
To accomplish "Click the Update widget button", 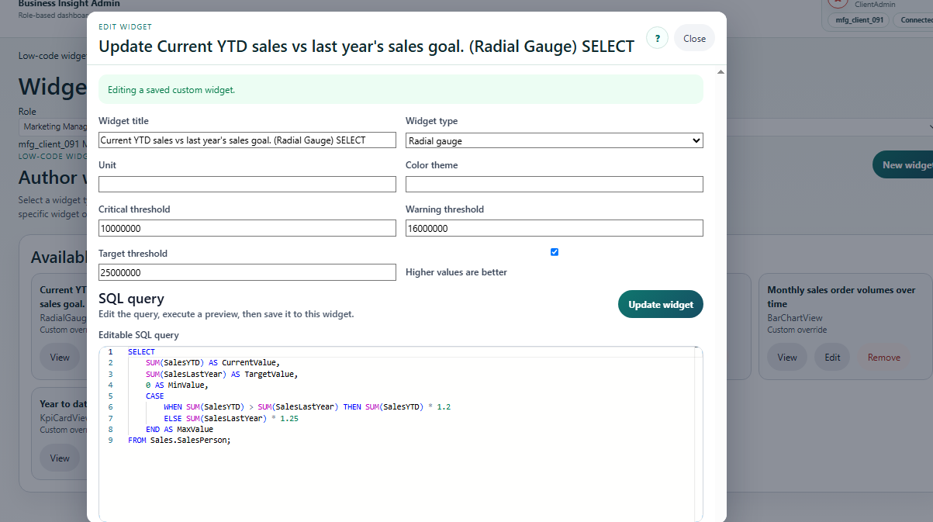I will click(x=661, y=304).
